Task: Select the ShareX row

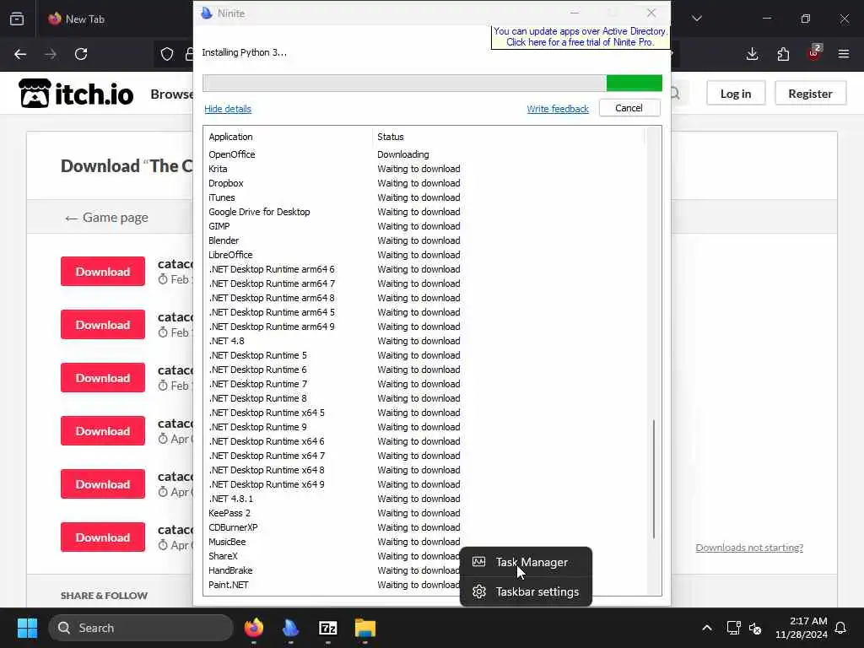Action: [x=332, y=556]
